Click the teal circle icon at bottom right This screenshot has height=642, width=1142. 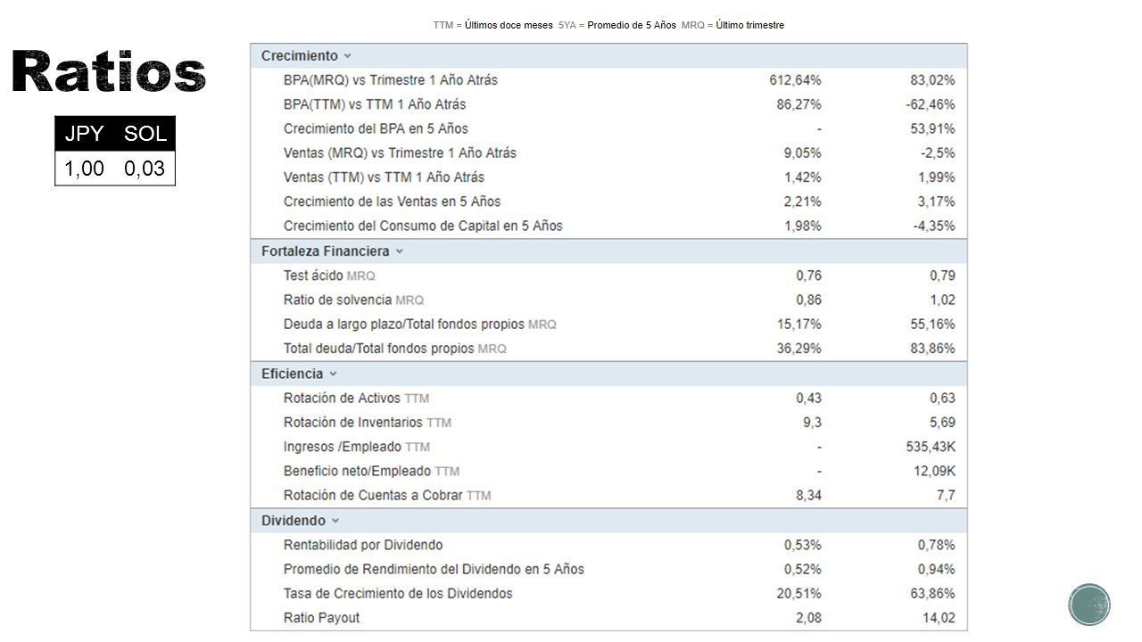1089,605
